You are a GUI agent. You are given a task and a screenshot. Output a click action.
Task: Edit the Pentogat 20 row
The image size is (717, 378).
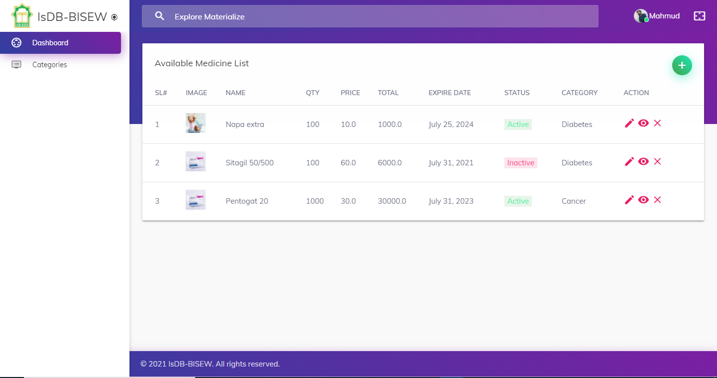coord(629,200)
